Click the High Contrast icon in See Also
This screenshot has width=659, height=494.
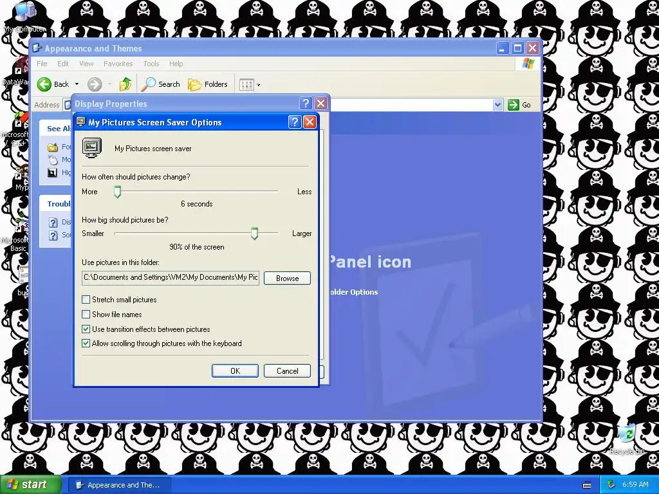click(x=53, y=172)
